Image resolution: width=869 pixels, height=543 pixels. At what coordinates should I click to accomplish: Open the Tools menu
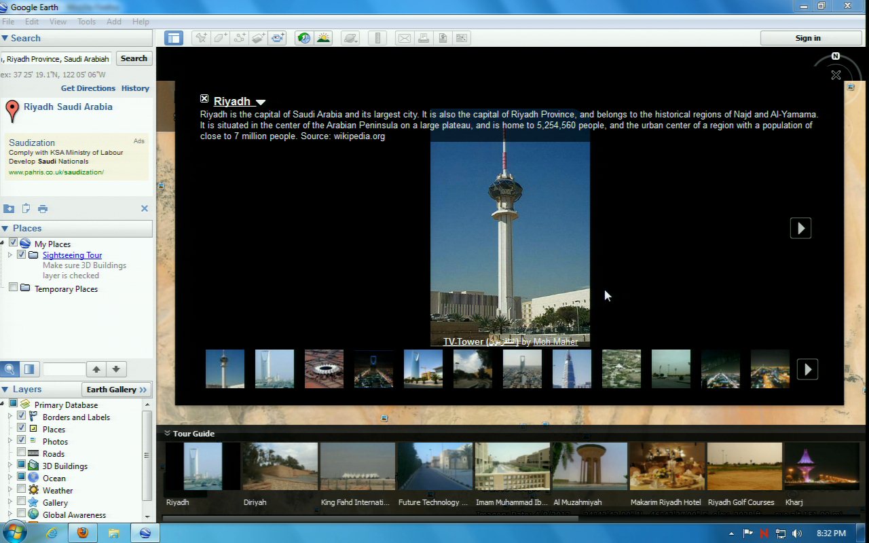(86, 22)
